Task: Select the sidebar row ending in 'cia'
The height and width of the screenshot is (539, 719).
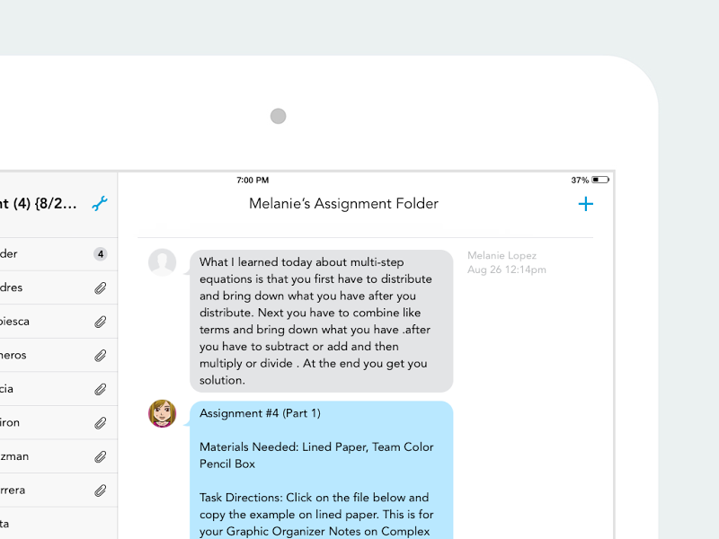Action: click(x=58, y=389)
